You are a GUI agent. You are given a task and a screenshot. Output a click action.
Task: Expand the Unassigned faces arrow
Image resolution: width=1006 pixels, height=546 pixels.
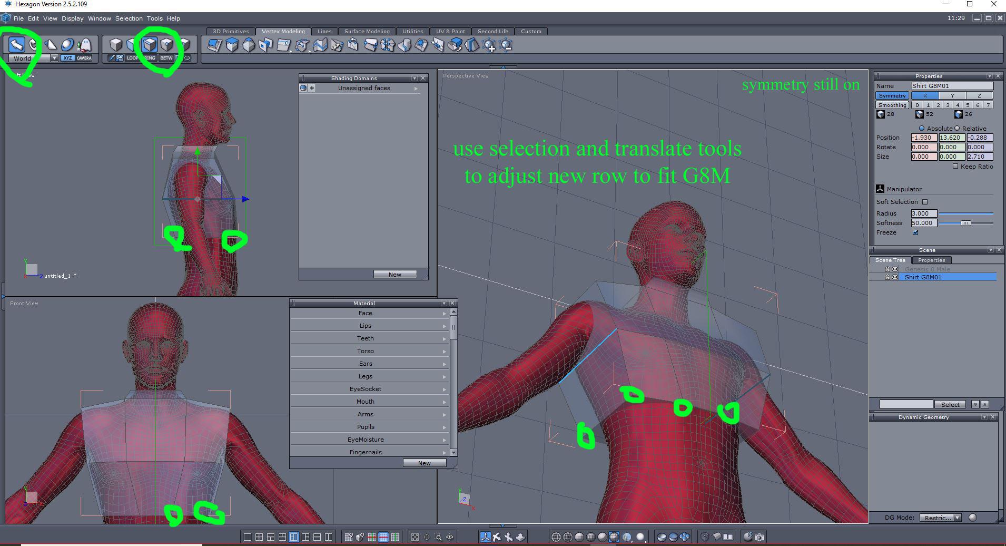[x=416, y=89]
